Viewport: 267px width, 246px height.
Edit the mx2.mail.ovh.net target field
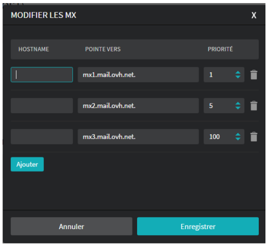click(x=138, y=106)
